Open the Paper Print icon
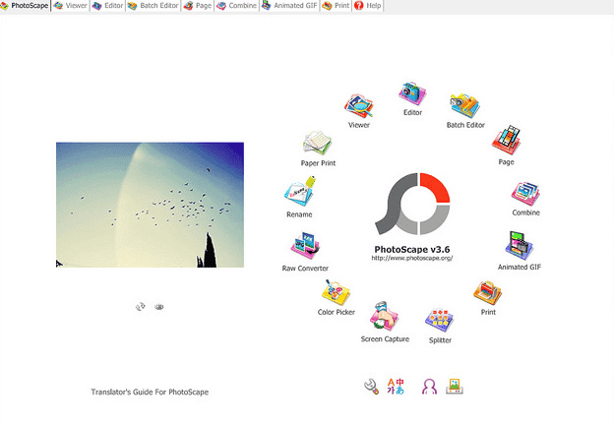614x425 pixels. click(318, 144)
